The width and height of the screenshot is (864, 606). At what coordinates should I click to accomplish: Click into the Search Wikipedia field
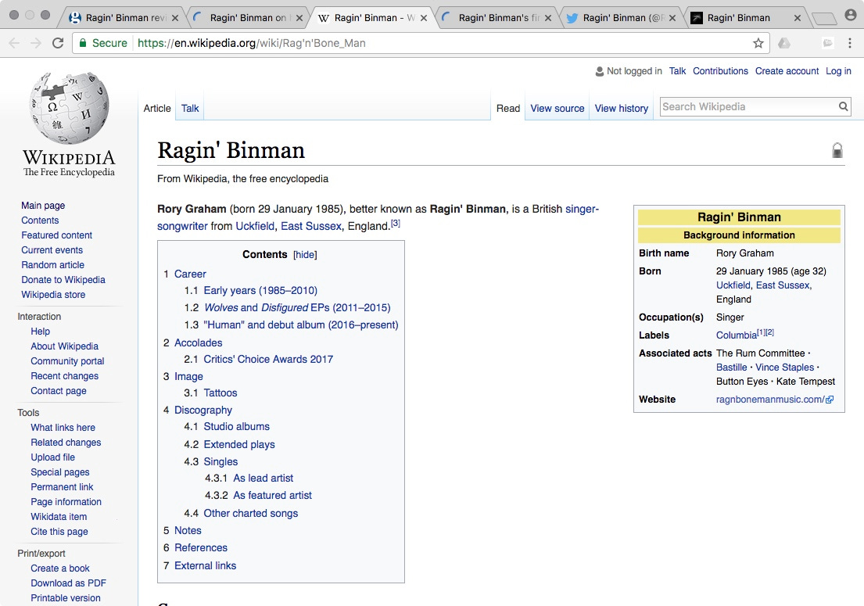(748, 106)
